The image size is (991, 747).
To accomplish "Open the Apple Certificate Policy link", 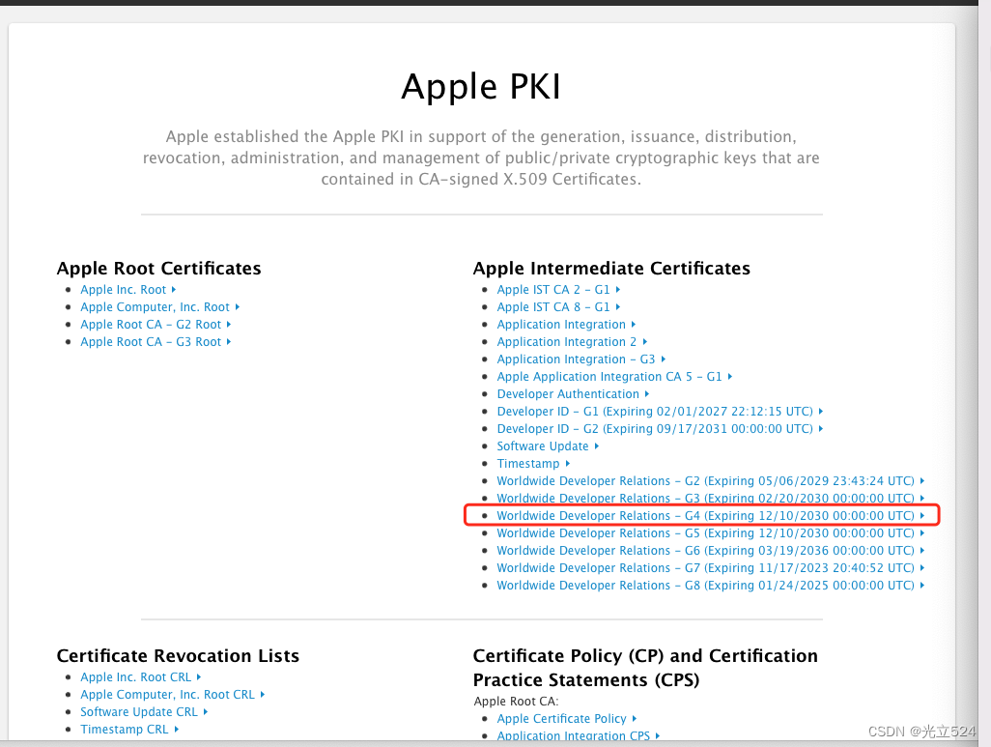I will 561,718.
